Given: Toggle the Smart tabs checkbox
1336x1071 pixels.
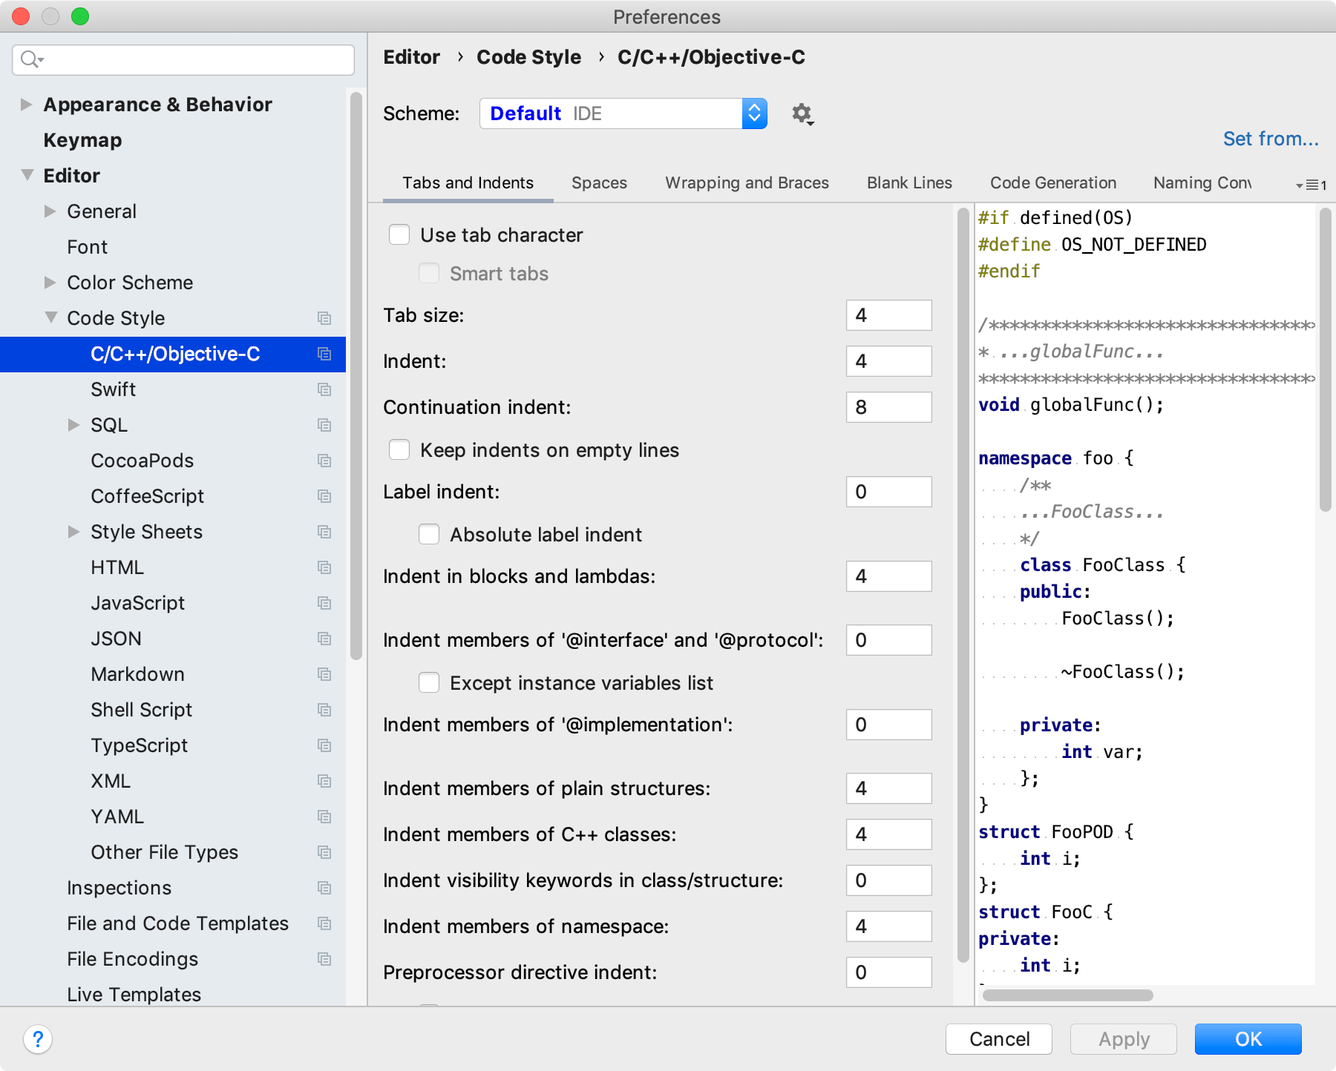Looking at the screenshot, I should (x=429, y=274).
